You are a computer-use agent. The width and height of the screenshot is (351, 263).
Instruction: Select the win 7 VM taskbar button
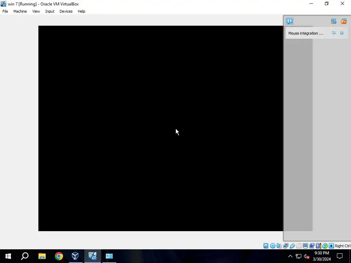point(93,256)
